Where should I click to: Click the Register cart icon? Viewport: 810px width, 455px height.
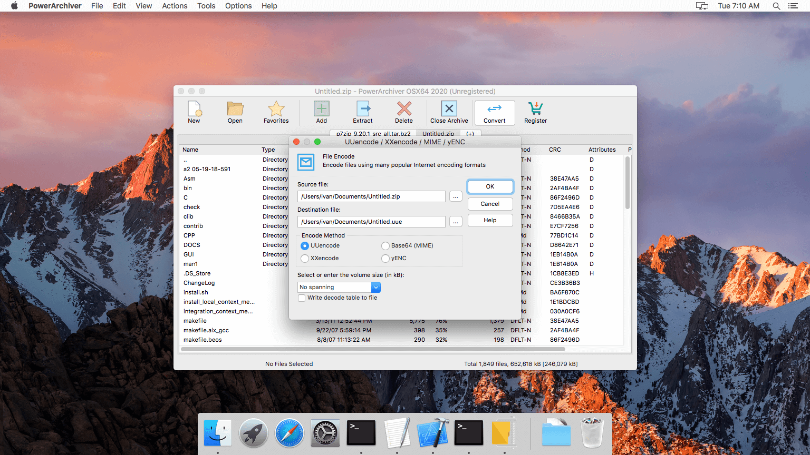(x=536, y=113)
